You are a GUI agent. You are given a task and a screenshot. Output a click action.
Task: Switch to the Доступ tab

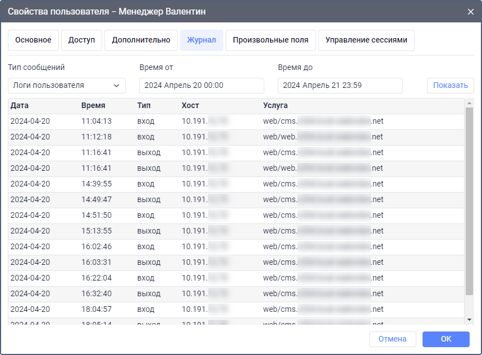(x=81, y=40)
